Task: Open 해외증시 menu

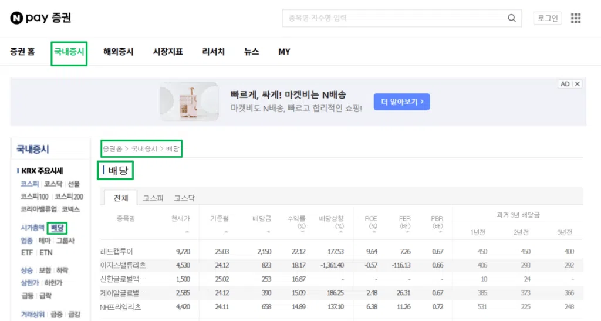Action: click(119, 52)
